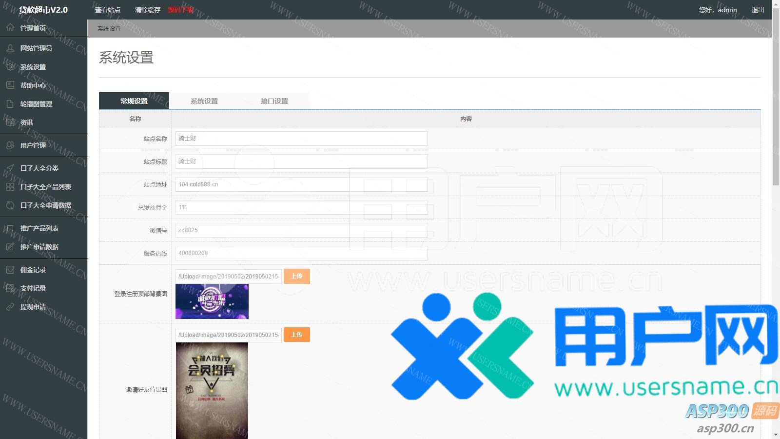This screenshot has width=780, height=439.
Task: Click the edit icon beside 推广申请数据
Action: point(10,247)
